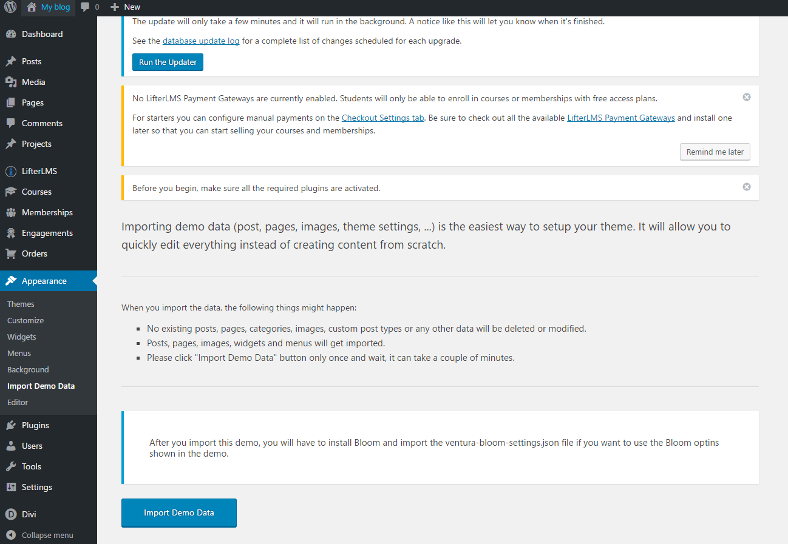
Task: Open the Editor submenu item
Action: click(18, 402)
